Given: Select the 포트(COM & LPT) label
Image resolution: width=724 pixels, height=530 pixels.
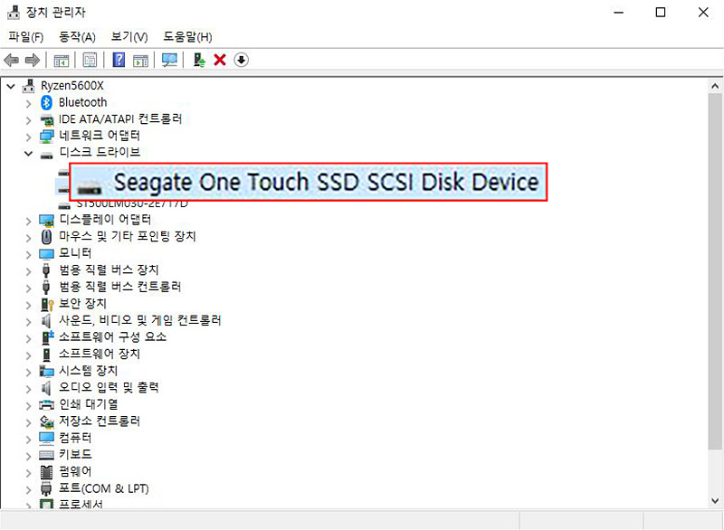Looking at the screenshot, I should (x=104, y=488).
